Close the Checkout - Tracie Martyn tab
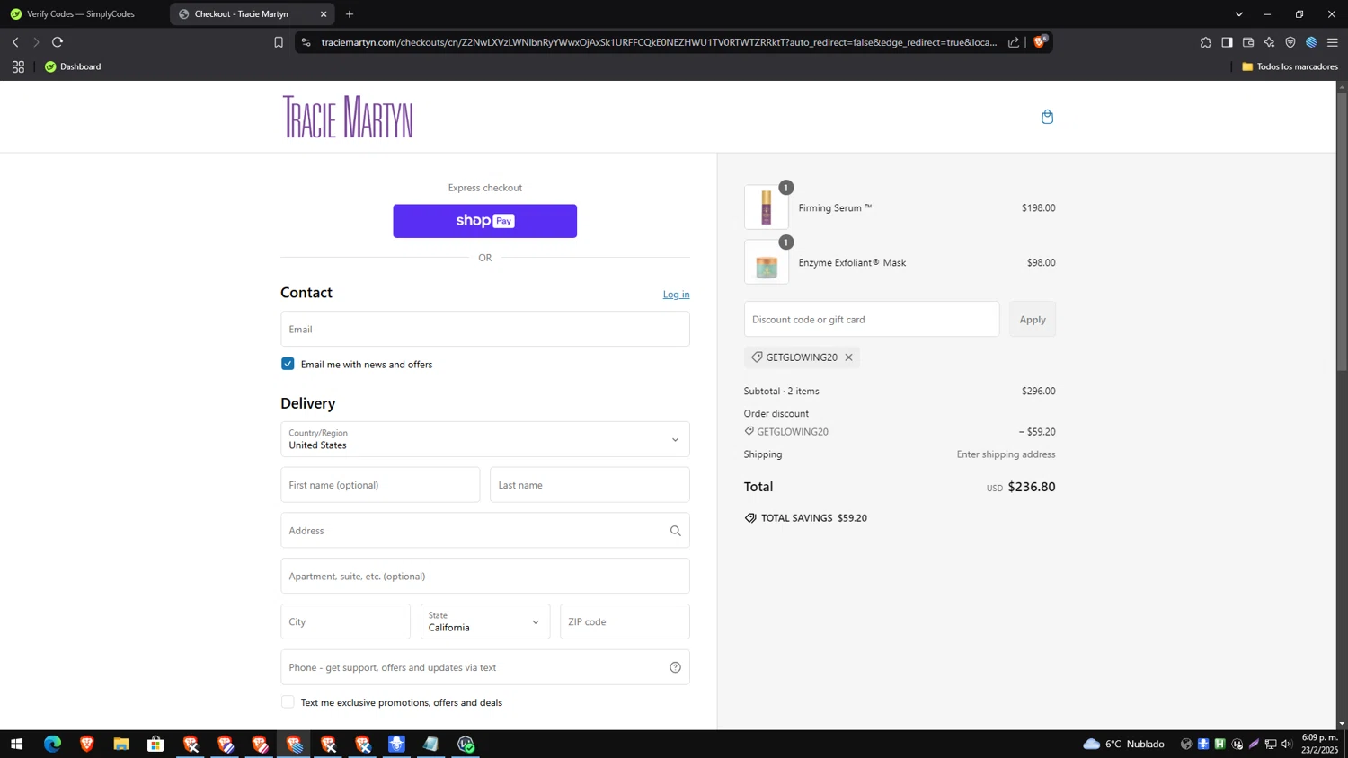1348x758 pixels. point(324,14)
